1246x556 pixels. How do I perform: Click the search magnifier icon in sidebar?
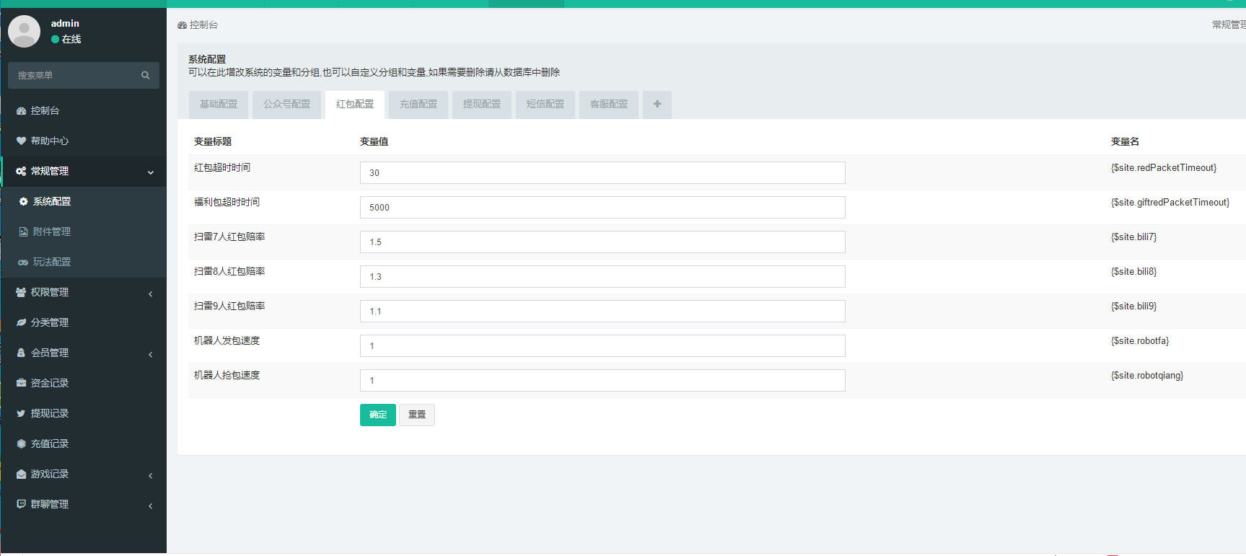click(145, 75)
